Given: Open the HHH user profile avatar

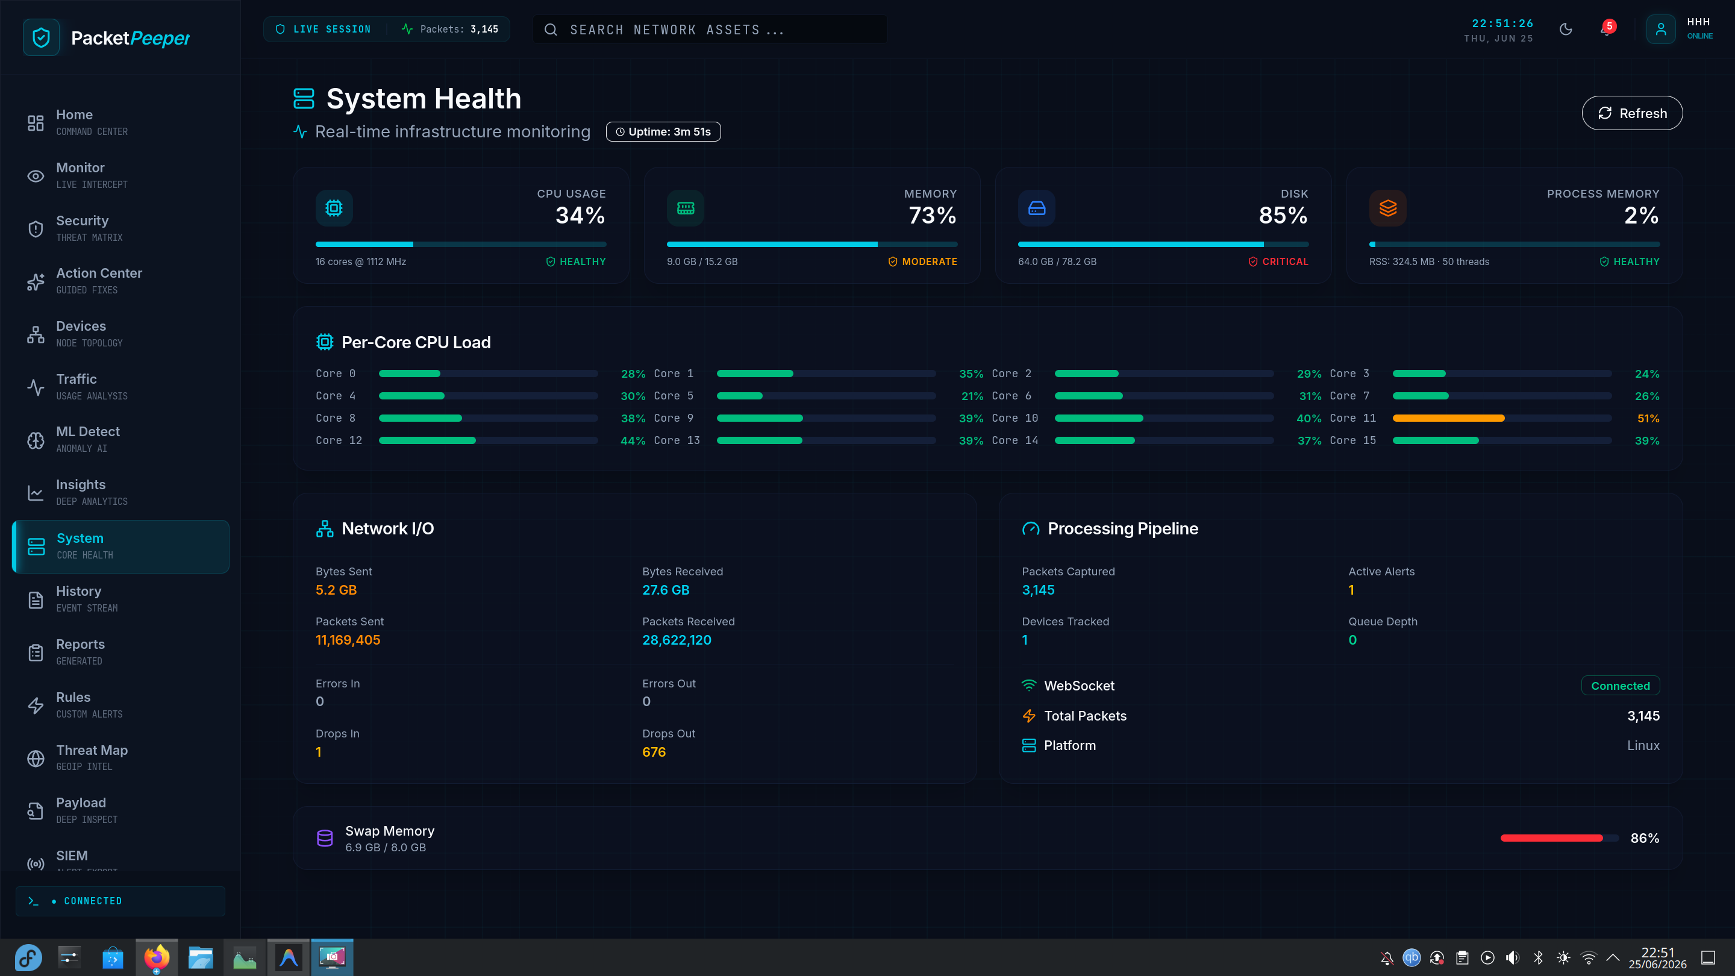Looking at the screenshot, I should tap(1661, 30).
